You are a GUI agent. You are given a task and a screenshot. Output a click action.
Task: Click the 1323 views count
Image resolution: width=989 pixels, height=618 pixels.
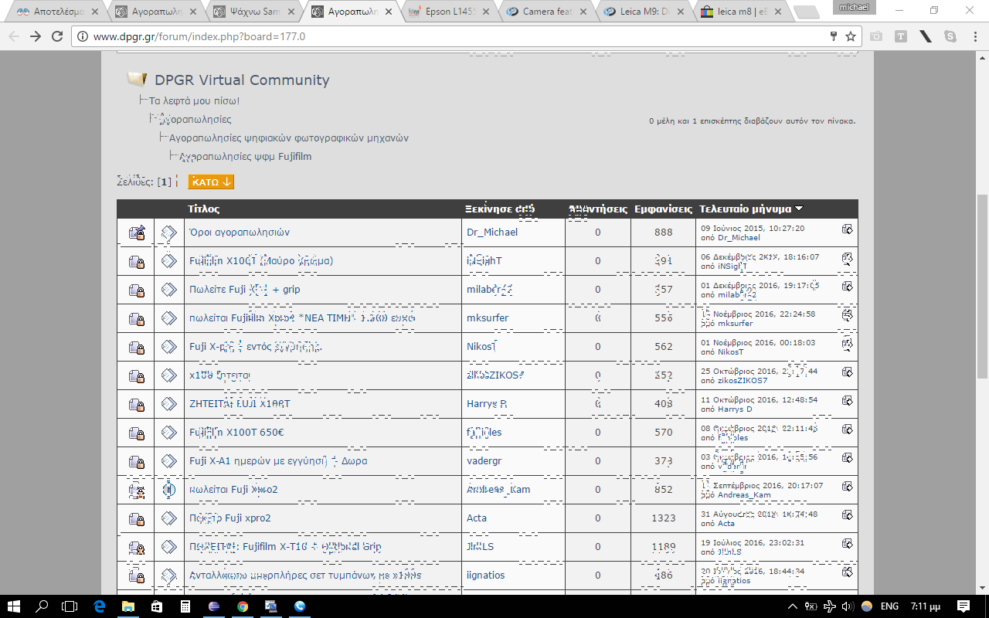664,518
